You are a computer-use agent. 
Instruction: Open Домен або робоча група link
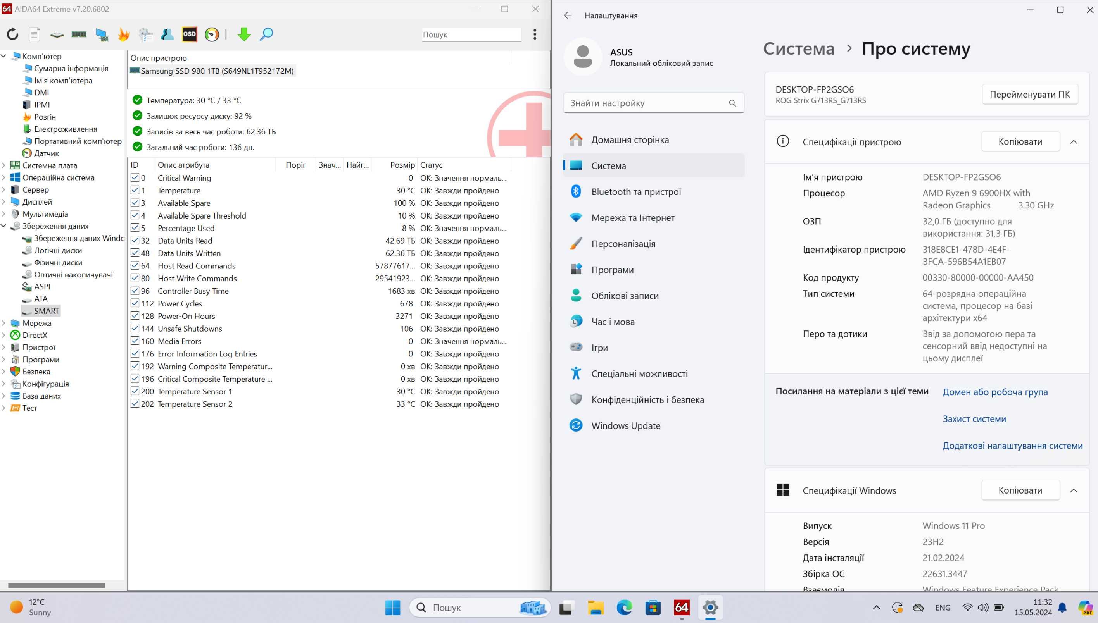pos(995,392)
